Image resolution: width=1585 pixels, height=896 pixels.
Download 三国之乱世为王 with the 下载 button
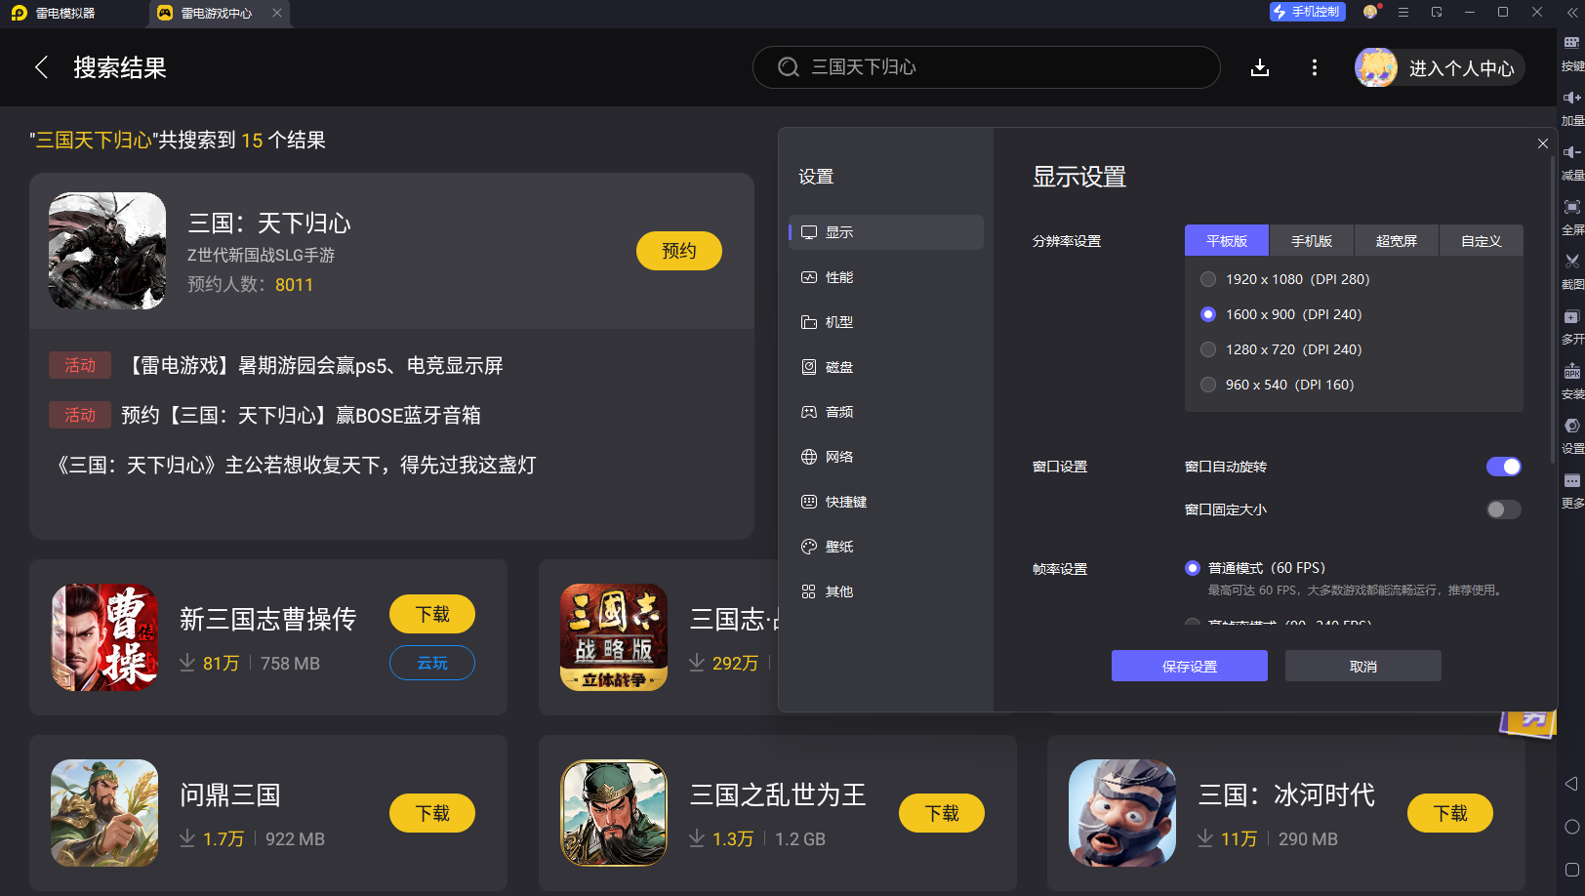942,813
